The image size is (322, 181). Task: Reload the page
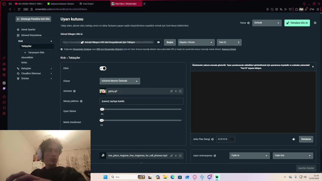19,9
